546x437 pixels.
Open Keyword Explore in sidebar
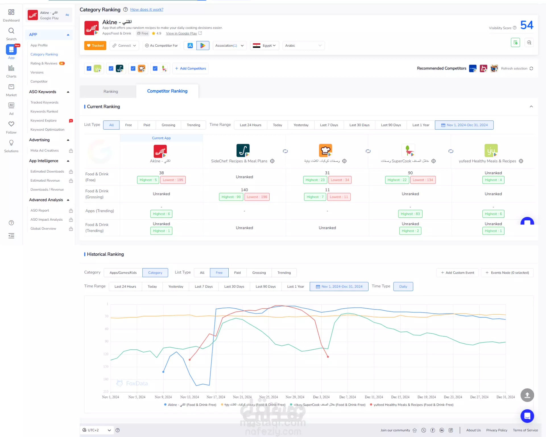tap(44, 121)
